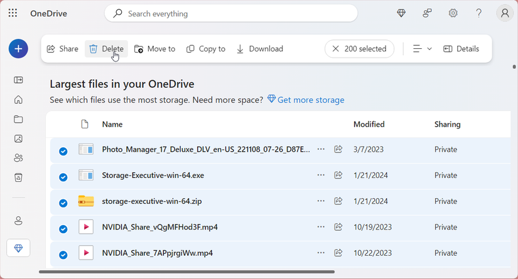The height and width of the screenshot is (279, 518).
Task: Click Copy to in command bar
Action: (206, 49)
